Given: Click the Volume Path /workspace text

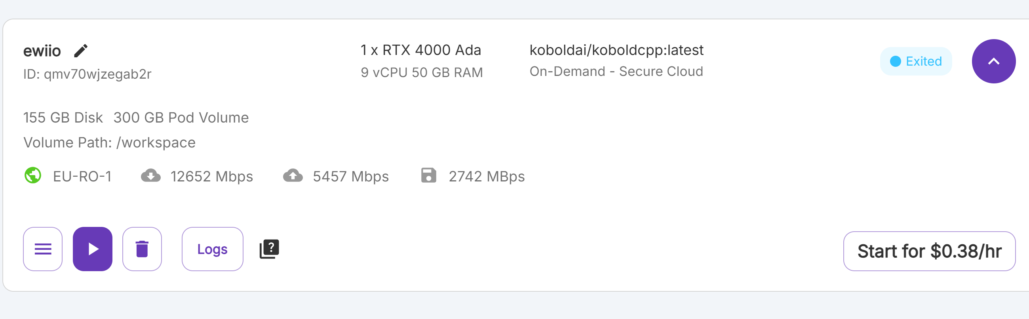Looking at the screenshot, I should click(x=109, y=143).
